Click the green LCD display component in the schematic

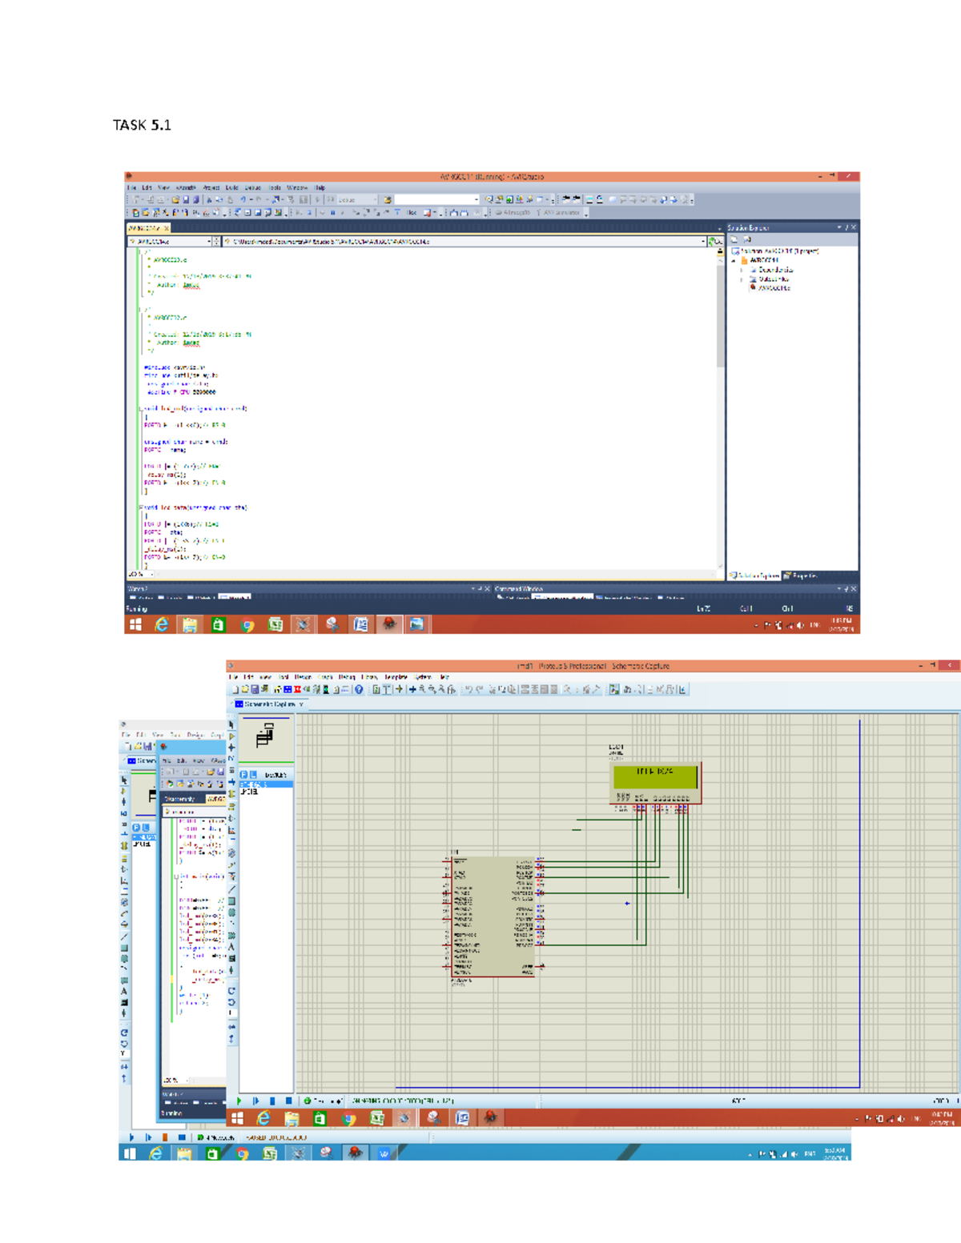[654, 776]
